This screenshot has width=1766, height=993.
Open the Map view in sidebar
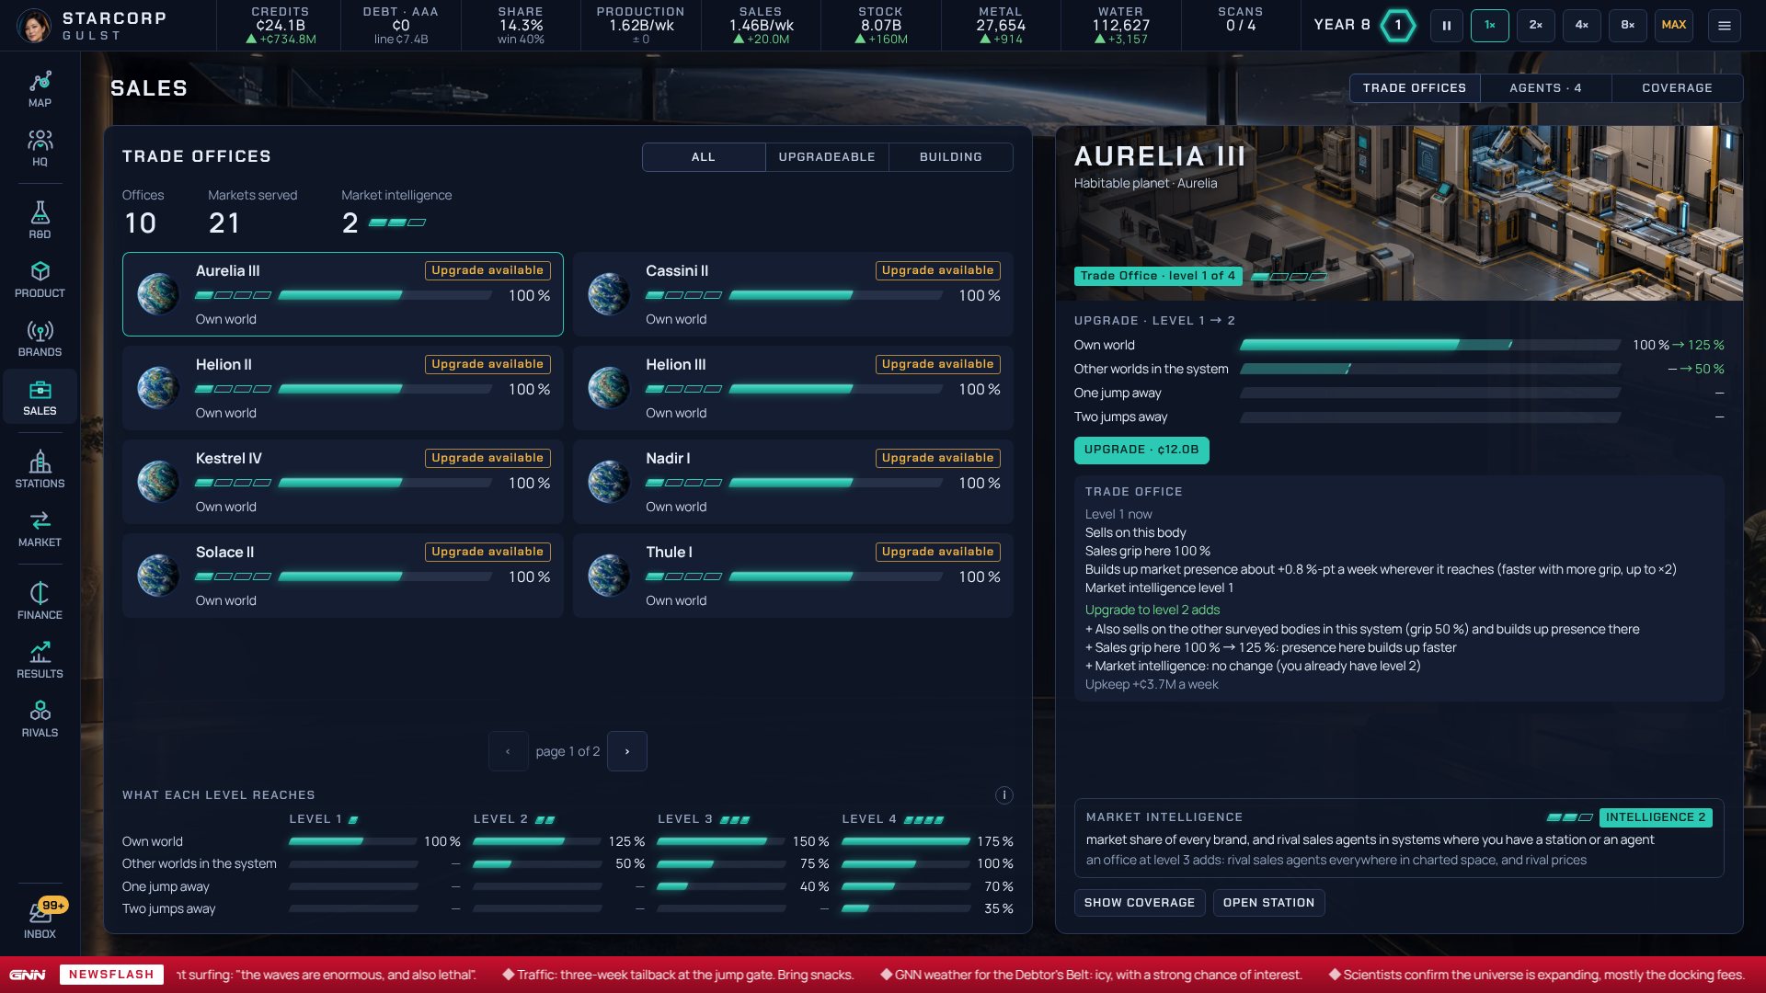pos(40,89)
